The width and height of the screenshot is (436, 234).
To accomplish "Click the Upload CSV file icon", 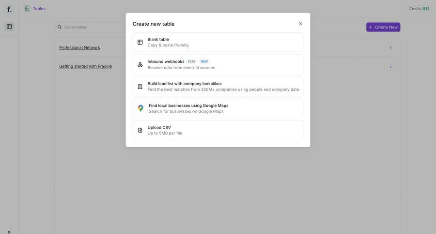I will pyautogui.click(x=140, y=130).
